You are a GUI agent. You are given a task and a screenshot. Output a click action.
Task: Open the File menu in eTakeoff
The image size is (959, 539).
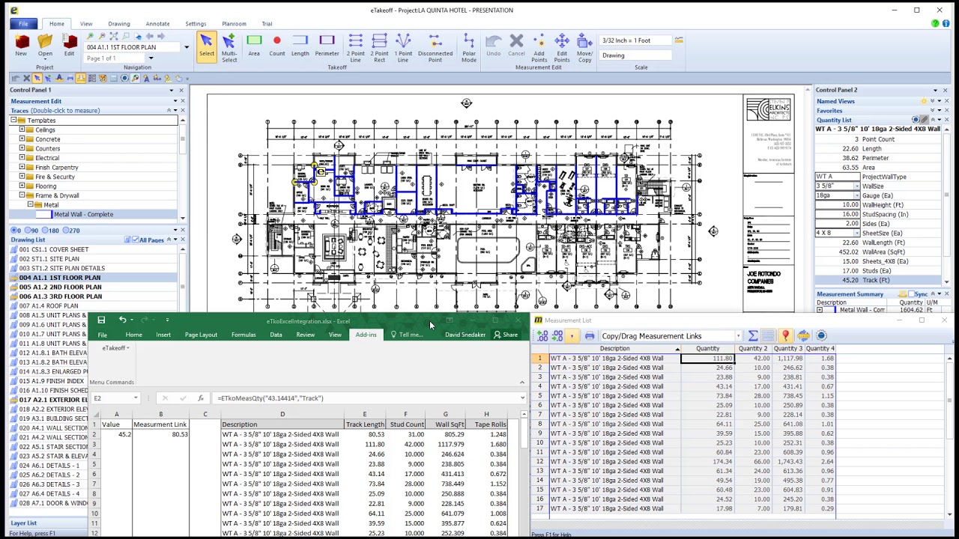(x=23, y=24)
